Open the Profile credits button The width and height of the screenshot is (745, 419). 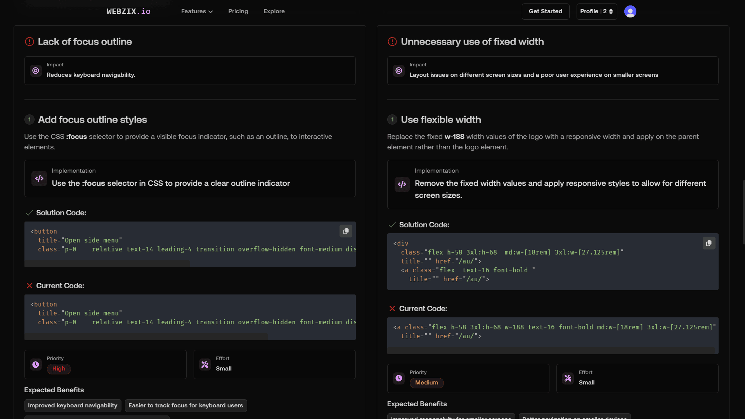[596, 11]
